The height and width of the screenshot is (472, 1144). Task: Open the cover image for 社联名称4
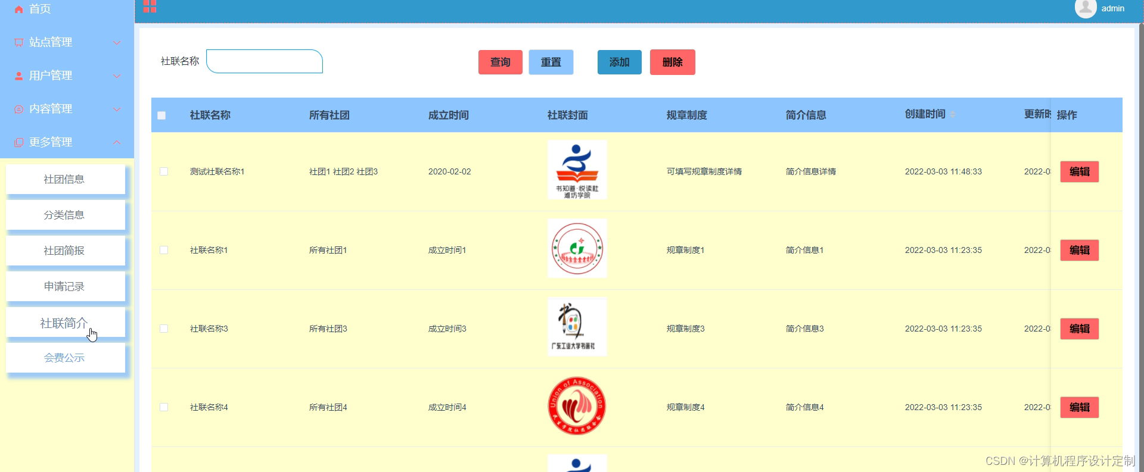(x=577, y=405)
